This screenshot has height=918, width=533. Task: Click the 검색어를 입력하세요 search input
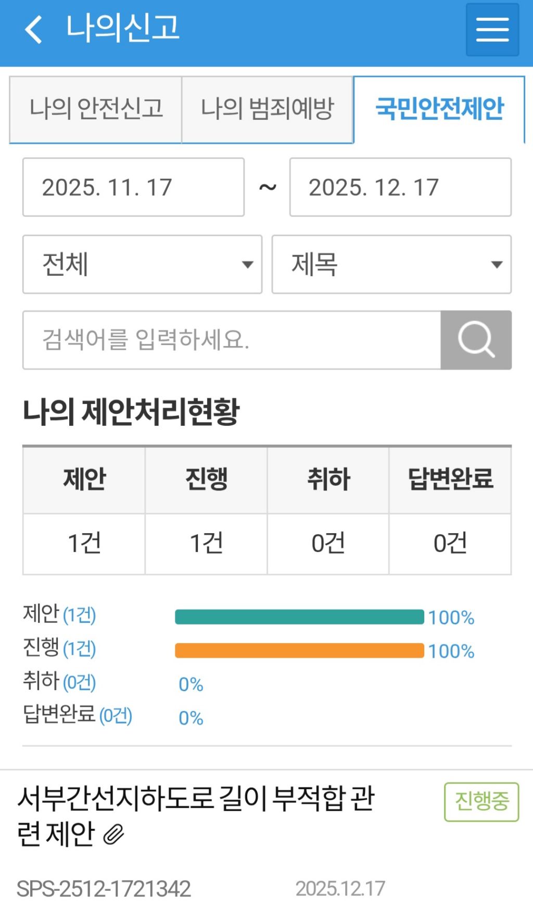[x=229, y=339]
